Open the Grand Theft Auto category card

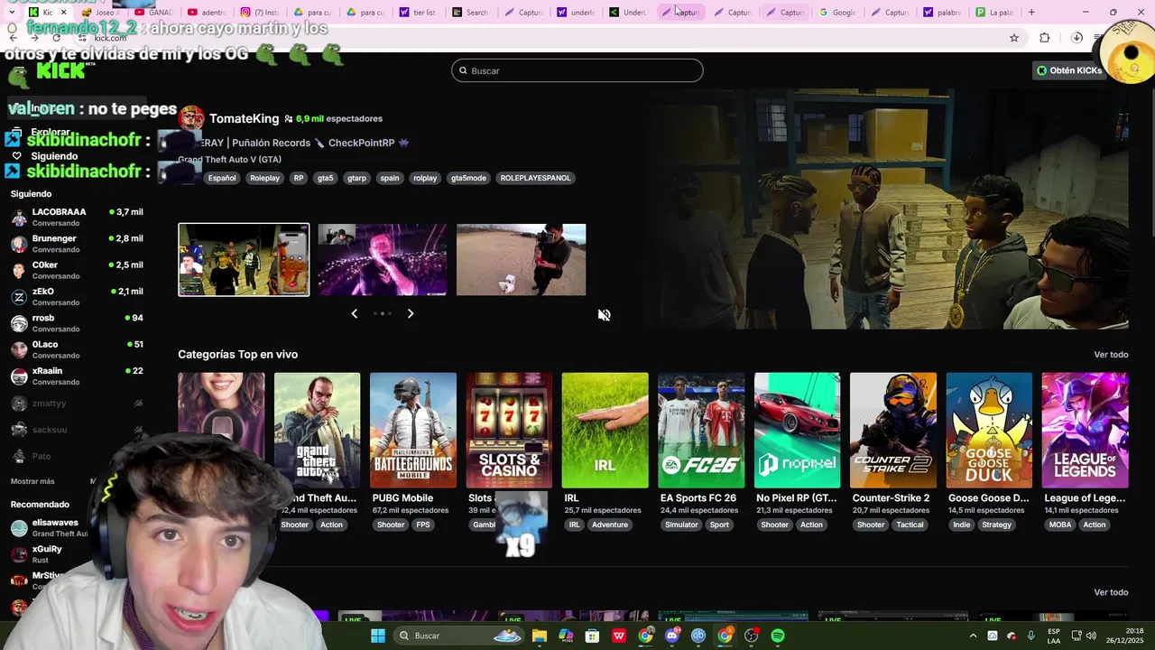[317, 431]
